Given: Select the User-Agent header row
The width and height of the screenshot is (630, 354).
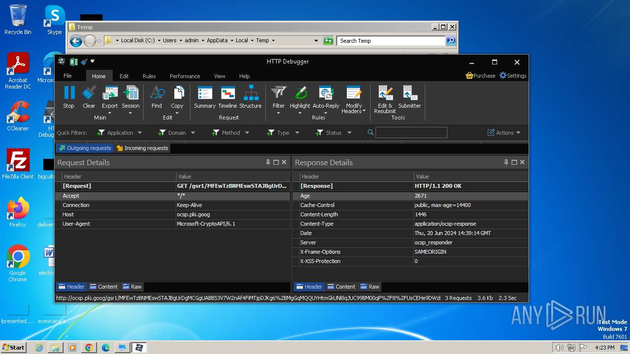Looking at the screenshot, I should click(x=173, y=224).
